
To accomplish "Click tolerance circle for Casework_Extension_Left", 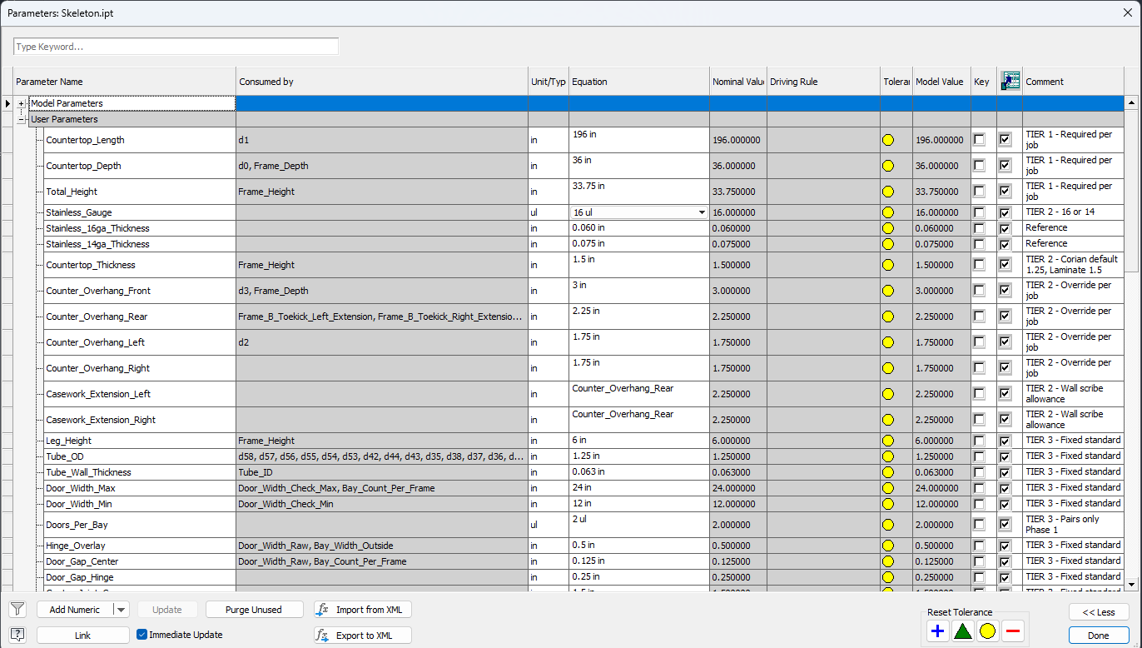I will 888,394.
